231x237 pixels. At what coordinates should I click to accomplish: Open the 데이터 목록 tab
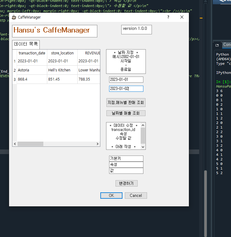point(26,44)
